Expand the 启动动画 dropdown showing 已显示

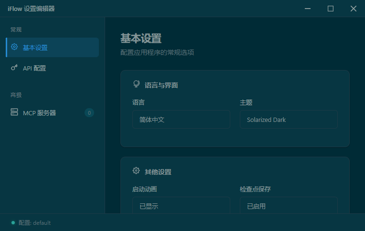181,206
